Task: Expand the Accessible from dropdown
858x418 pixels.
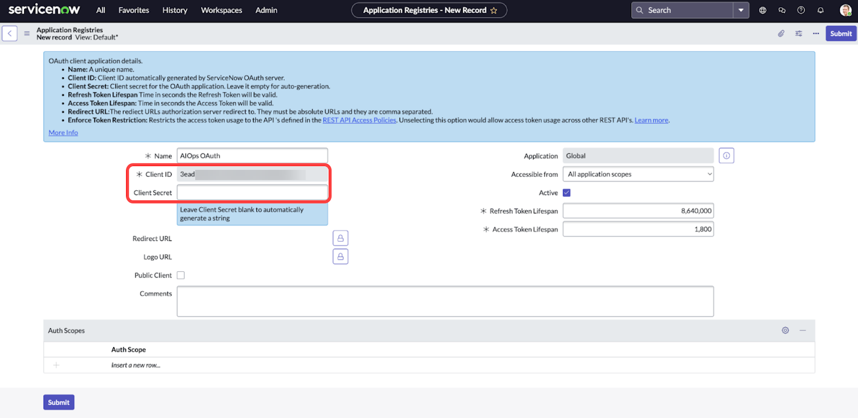Action: click(x=638, y=174)
